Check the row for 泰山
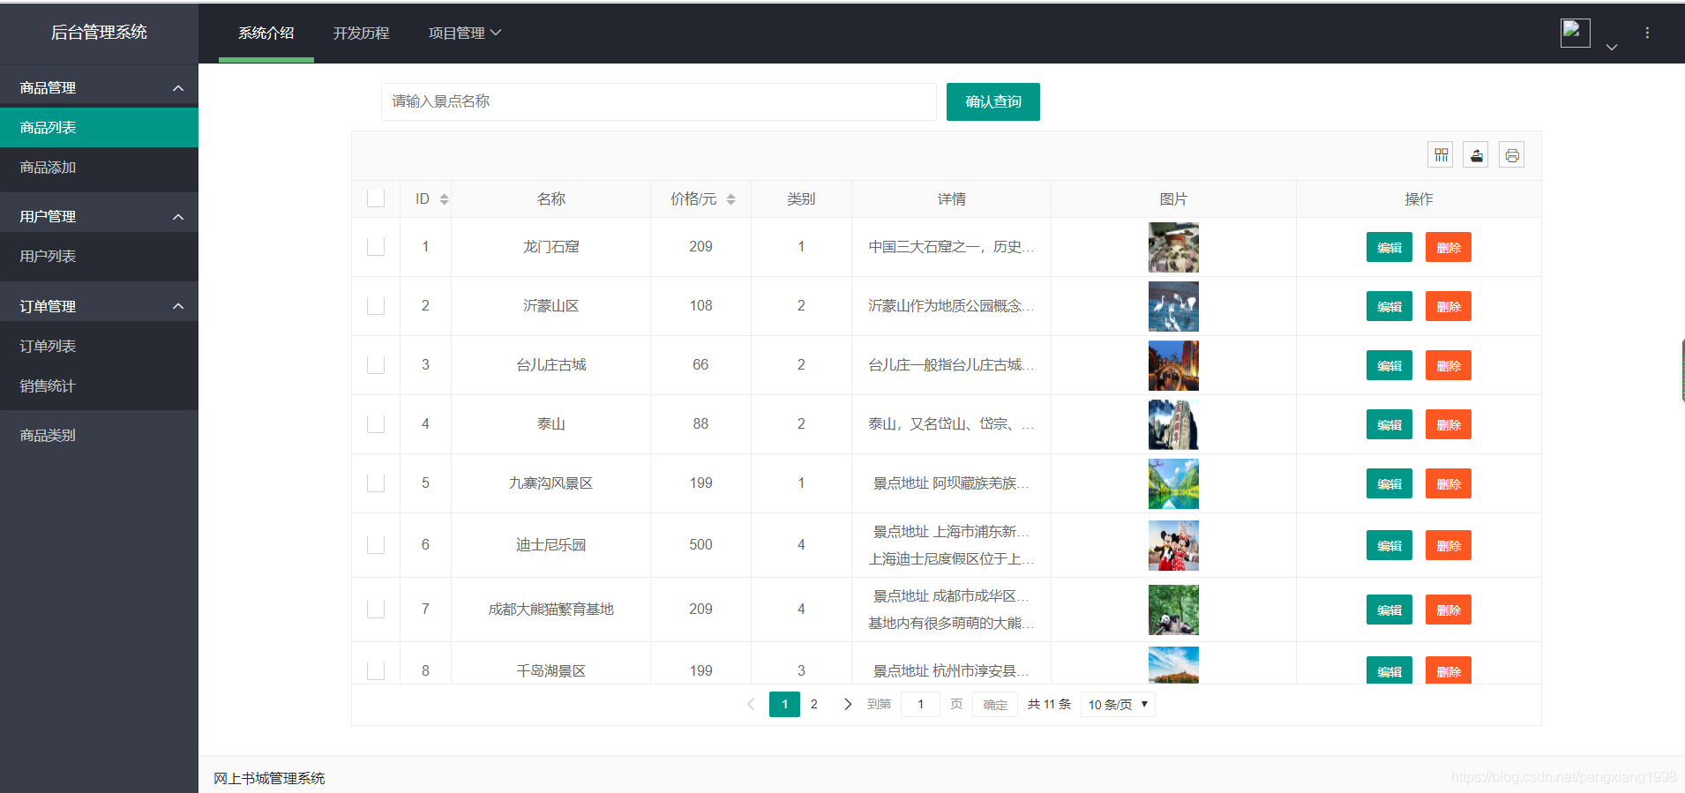Screen dimensions: 1685x793 [376, 424]
